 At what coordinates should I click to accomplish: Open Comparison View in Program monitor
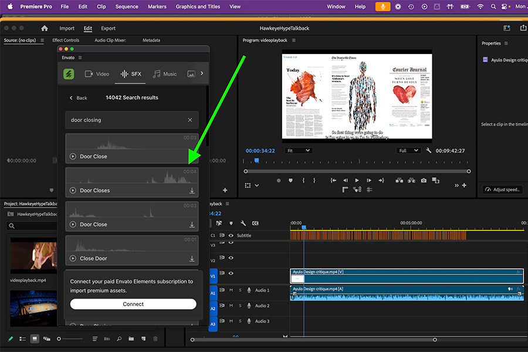point(436,181)
